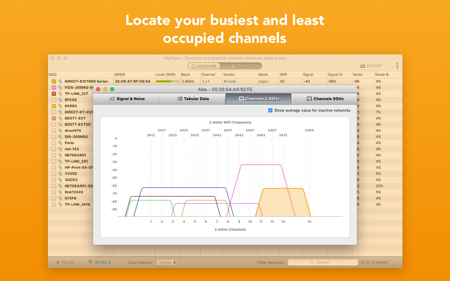
Task: Click the magnifier icon in the filter field
Action: [x=312, y=262]
